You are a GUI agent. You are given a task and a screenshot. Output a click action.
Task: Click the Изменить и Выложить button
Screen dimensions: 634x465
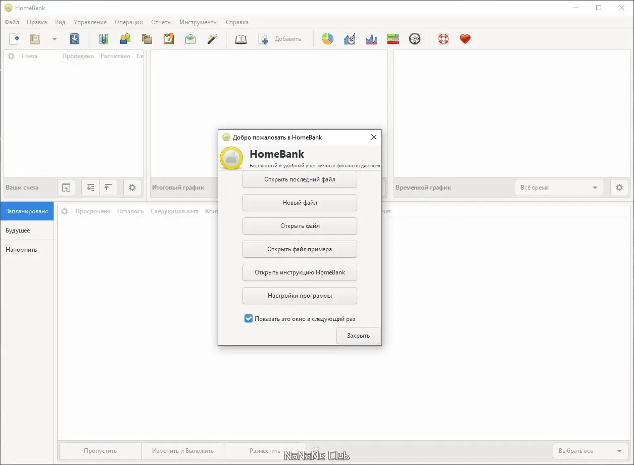(183, 451)
